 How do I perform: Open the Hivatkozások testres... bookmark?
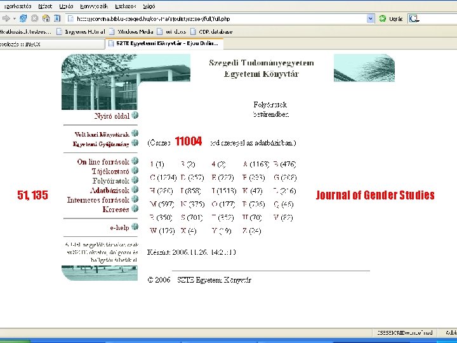(x=25, y=32)
